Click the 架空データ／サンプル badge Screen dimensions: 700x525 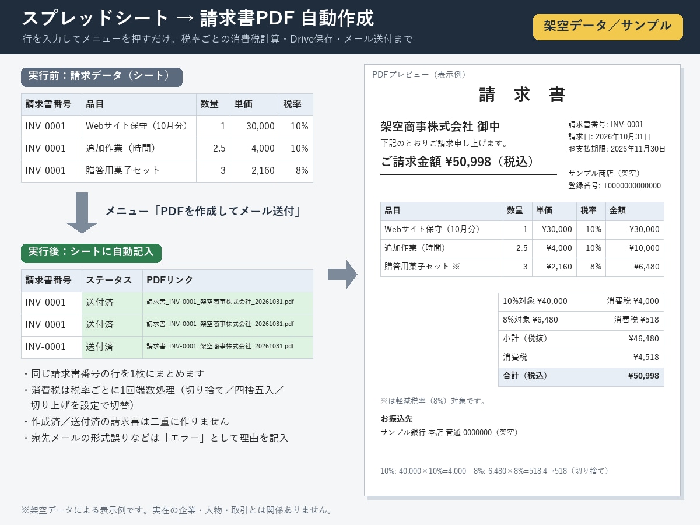(x=608, y=26)
